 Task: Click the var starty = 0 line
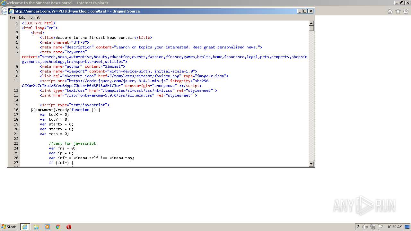(57, 129)
